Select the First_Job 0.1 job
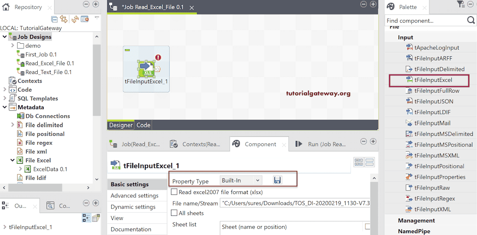 coord(37,54)
